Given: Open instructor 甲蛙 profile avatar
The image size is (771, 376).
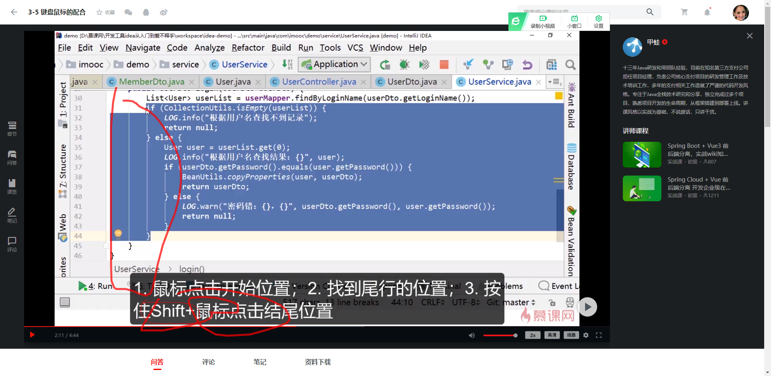Looking at the screenshot, I should point(632,47).
